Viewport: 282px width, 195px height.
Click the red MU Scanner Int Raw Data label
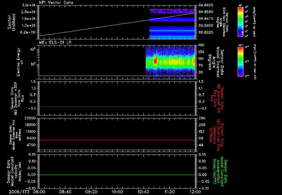coord(217,99)
